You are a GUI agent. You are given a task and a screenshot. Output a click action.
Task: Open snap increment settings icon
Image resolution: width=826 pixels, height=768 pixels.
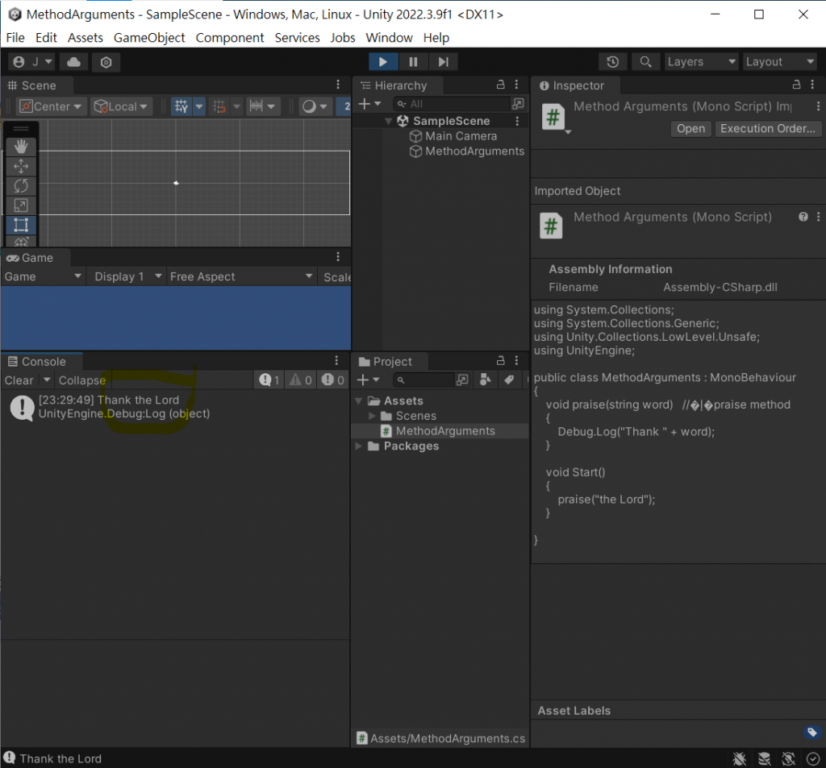point(262,106)
